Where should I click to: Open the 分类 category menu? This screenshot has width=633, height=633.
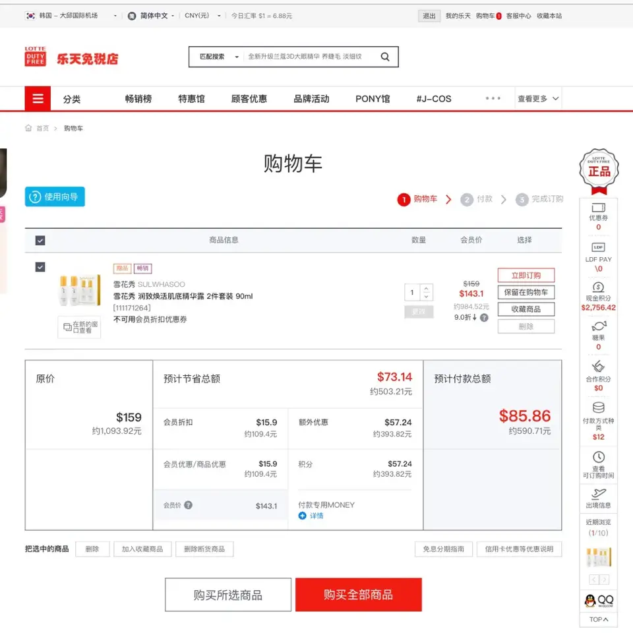click(72, 99)
